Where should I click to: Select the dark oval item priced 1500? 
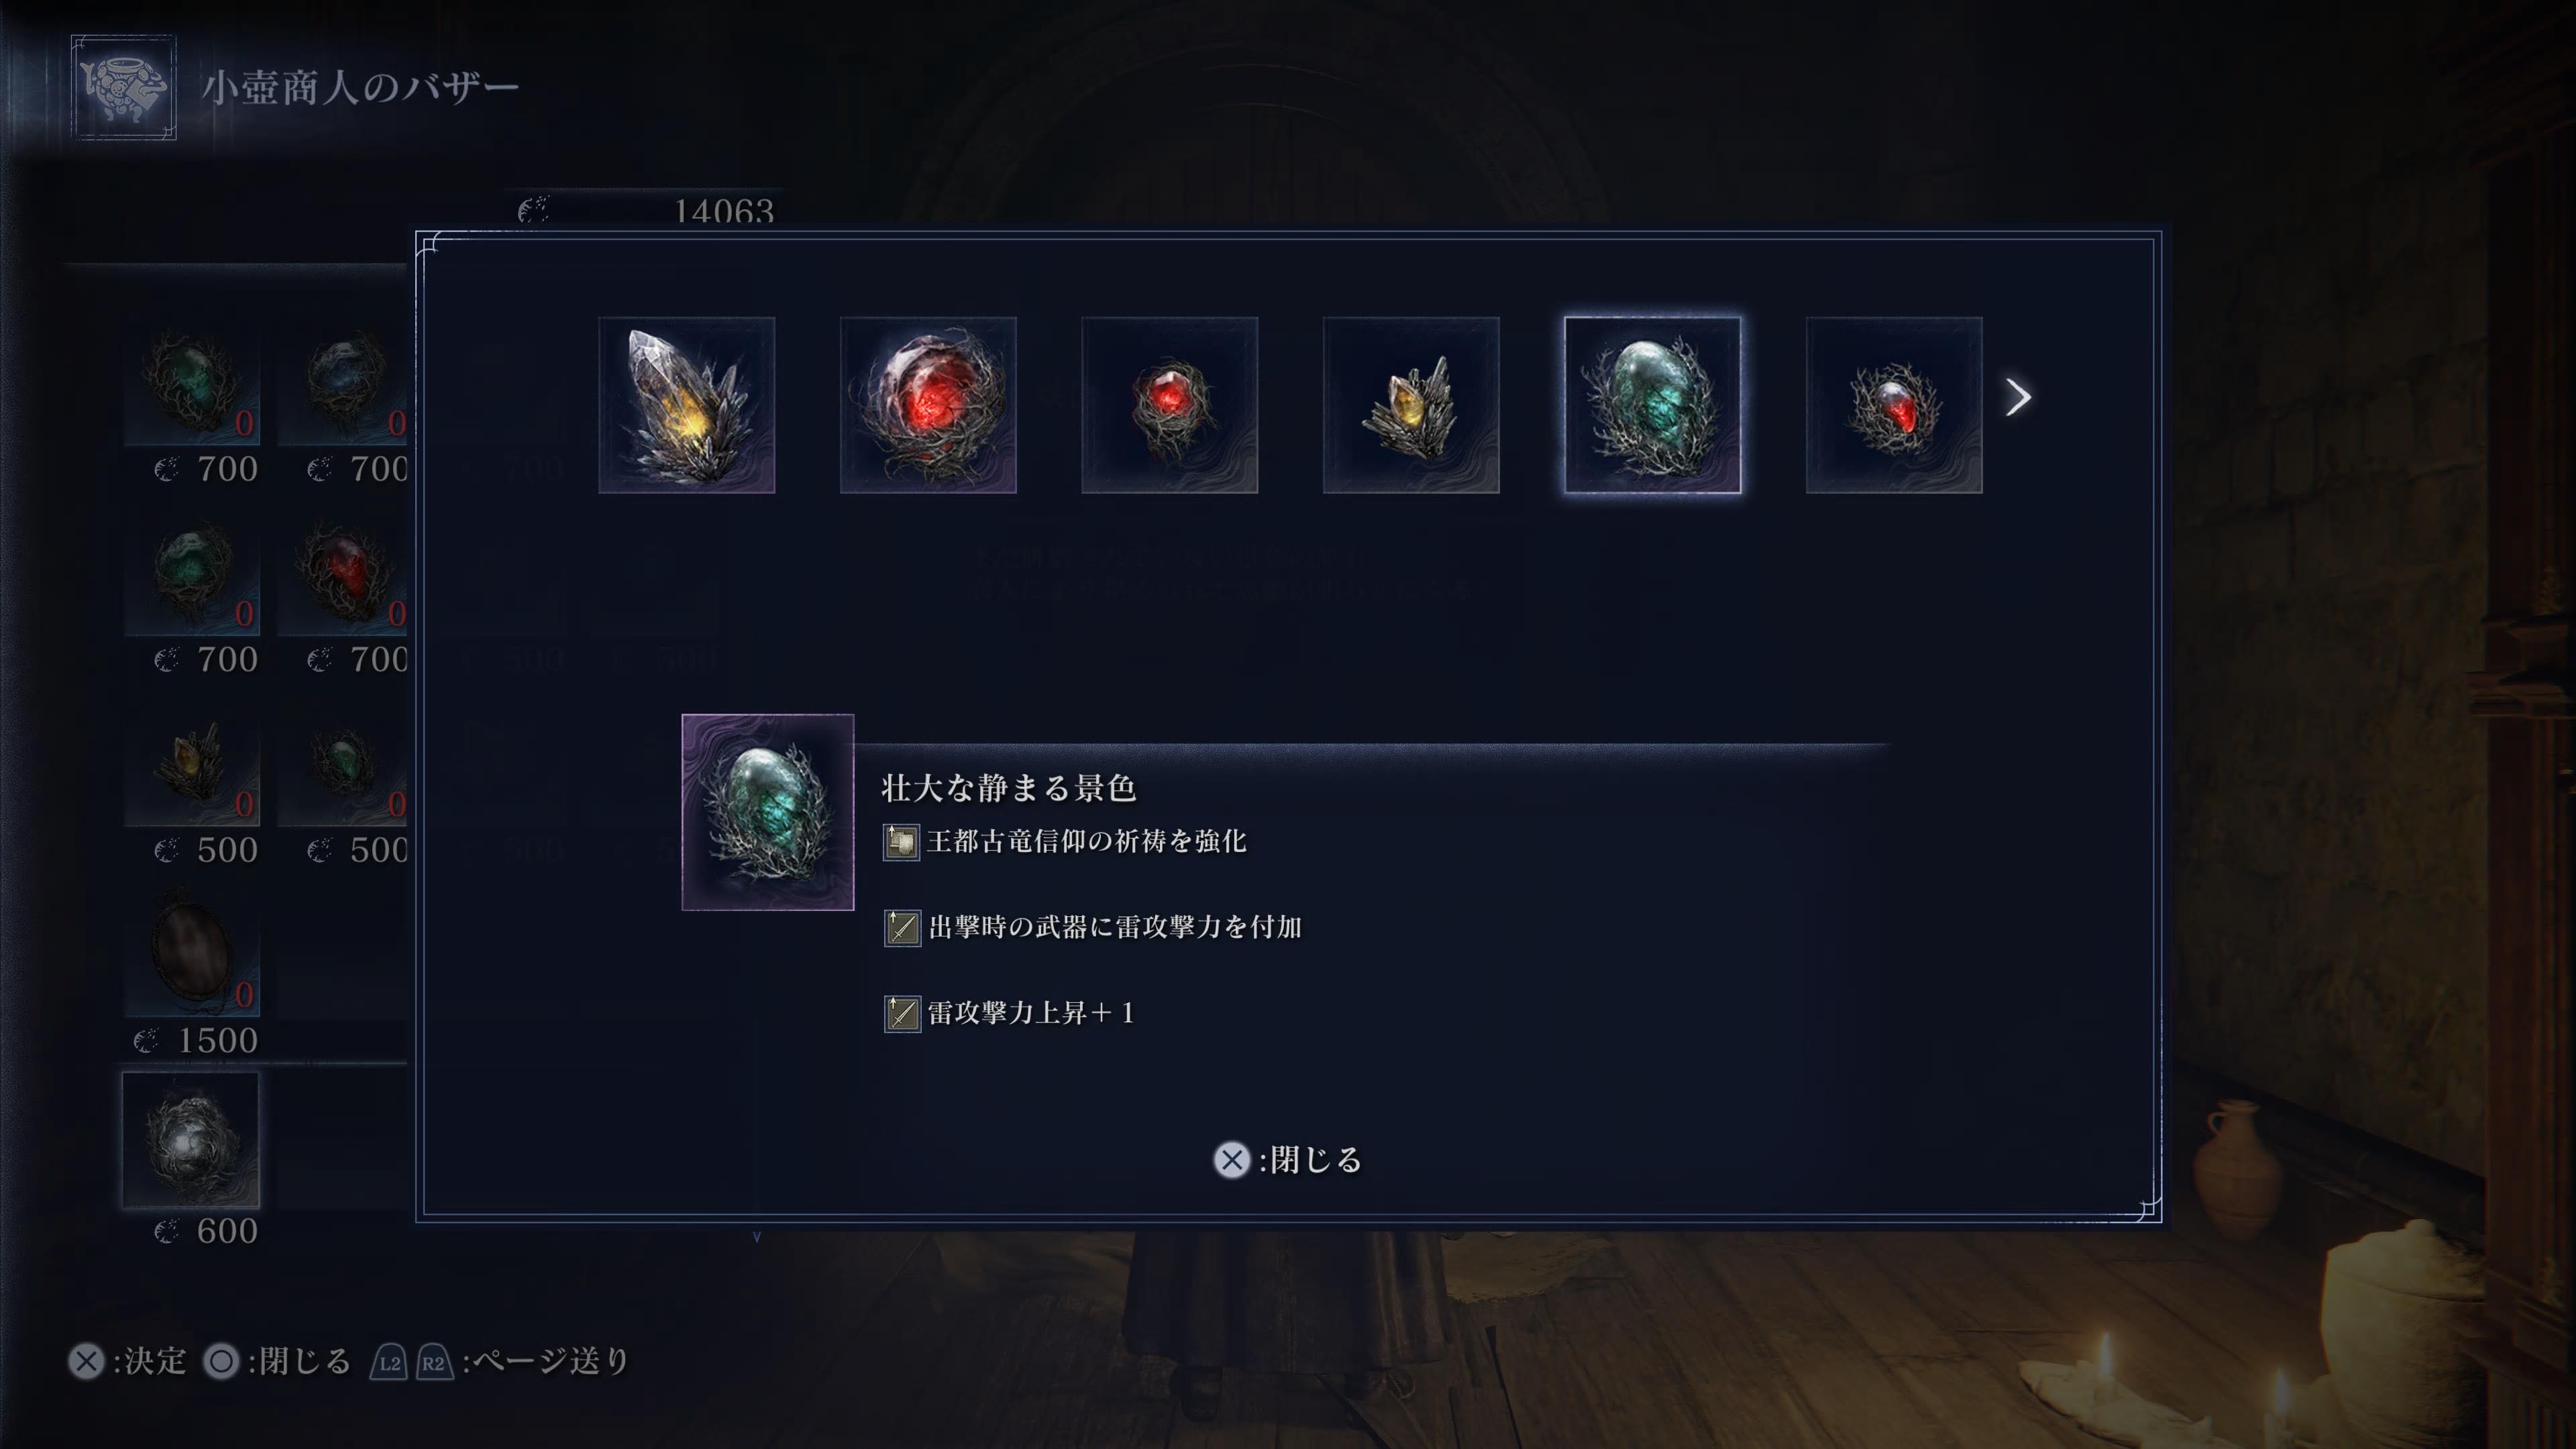coord(191,951)
